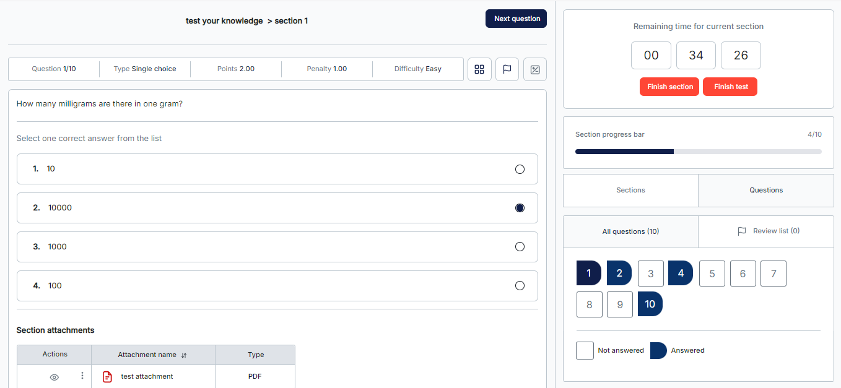
Task: Select answer option 1000
Action: coord(520,247)
